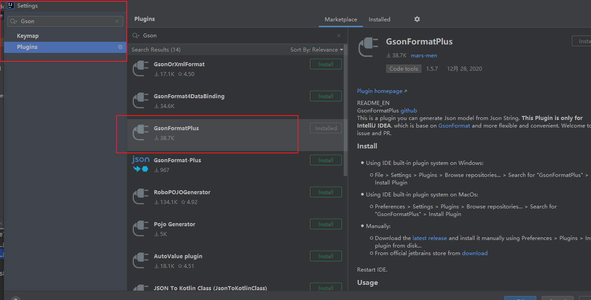Click the Plugins heading above search

[x=145, y=19]
